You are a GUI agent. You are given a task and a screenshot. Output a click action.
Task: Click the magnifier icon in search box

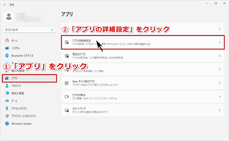point(52,30)
